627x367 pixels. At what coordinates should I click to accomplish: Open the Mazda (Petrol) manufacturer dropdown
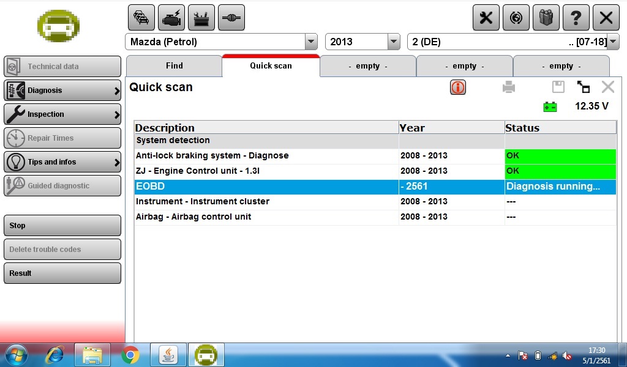point(311,42)
